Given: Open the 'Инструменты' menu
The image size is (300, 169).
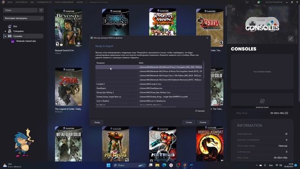Looking at the screenshot, I should (x=22, y=2).
